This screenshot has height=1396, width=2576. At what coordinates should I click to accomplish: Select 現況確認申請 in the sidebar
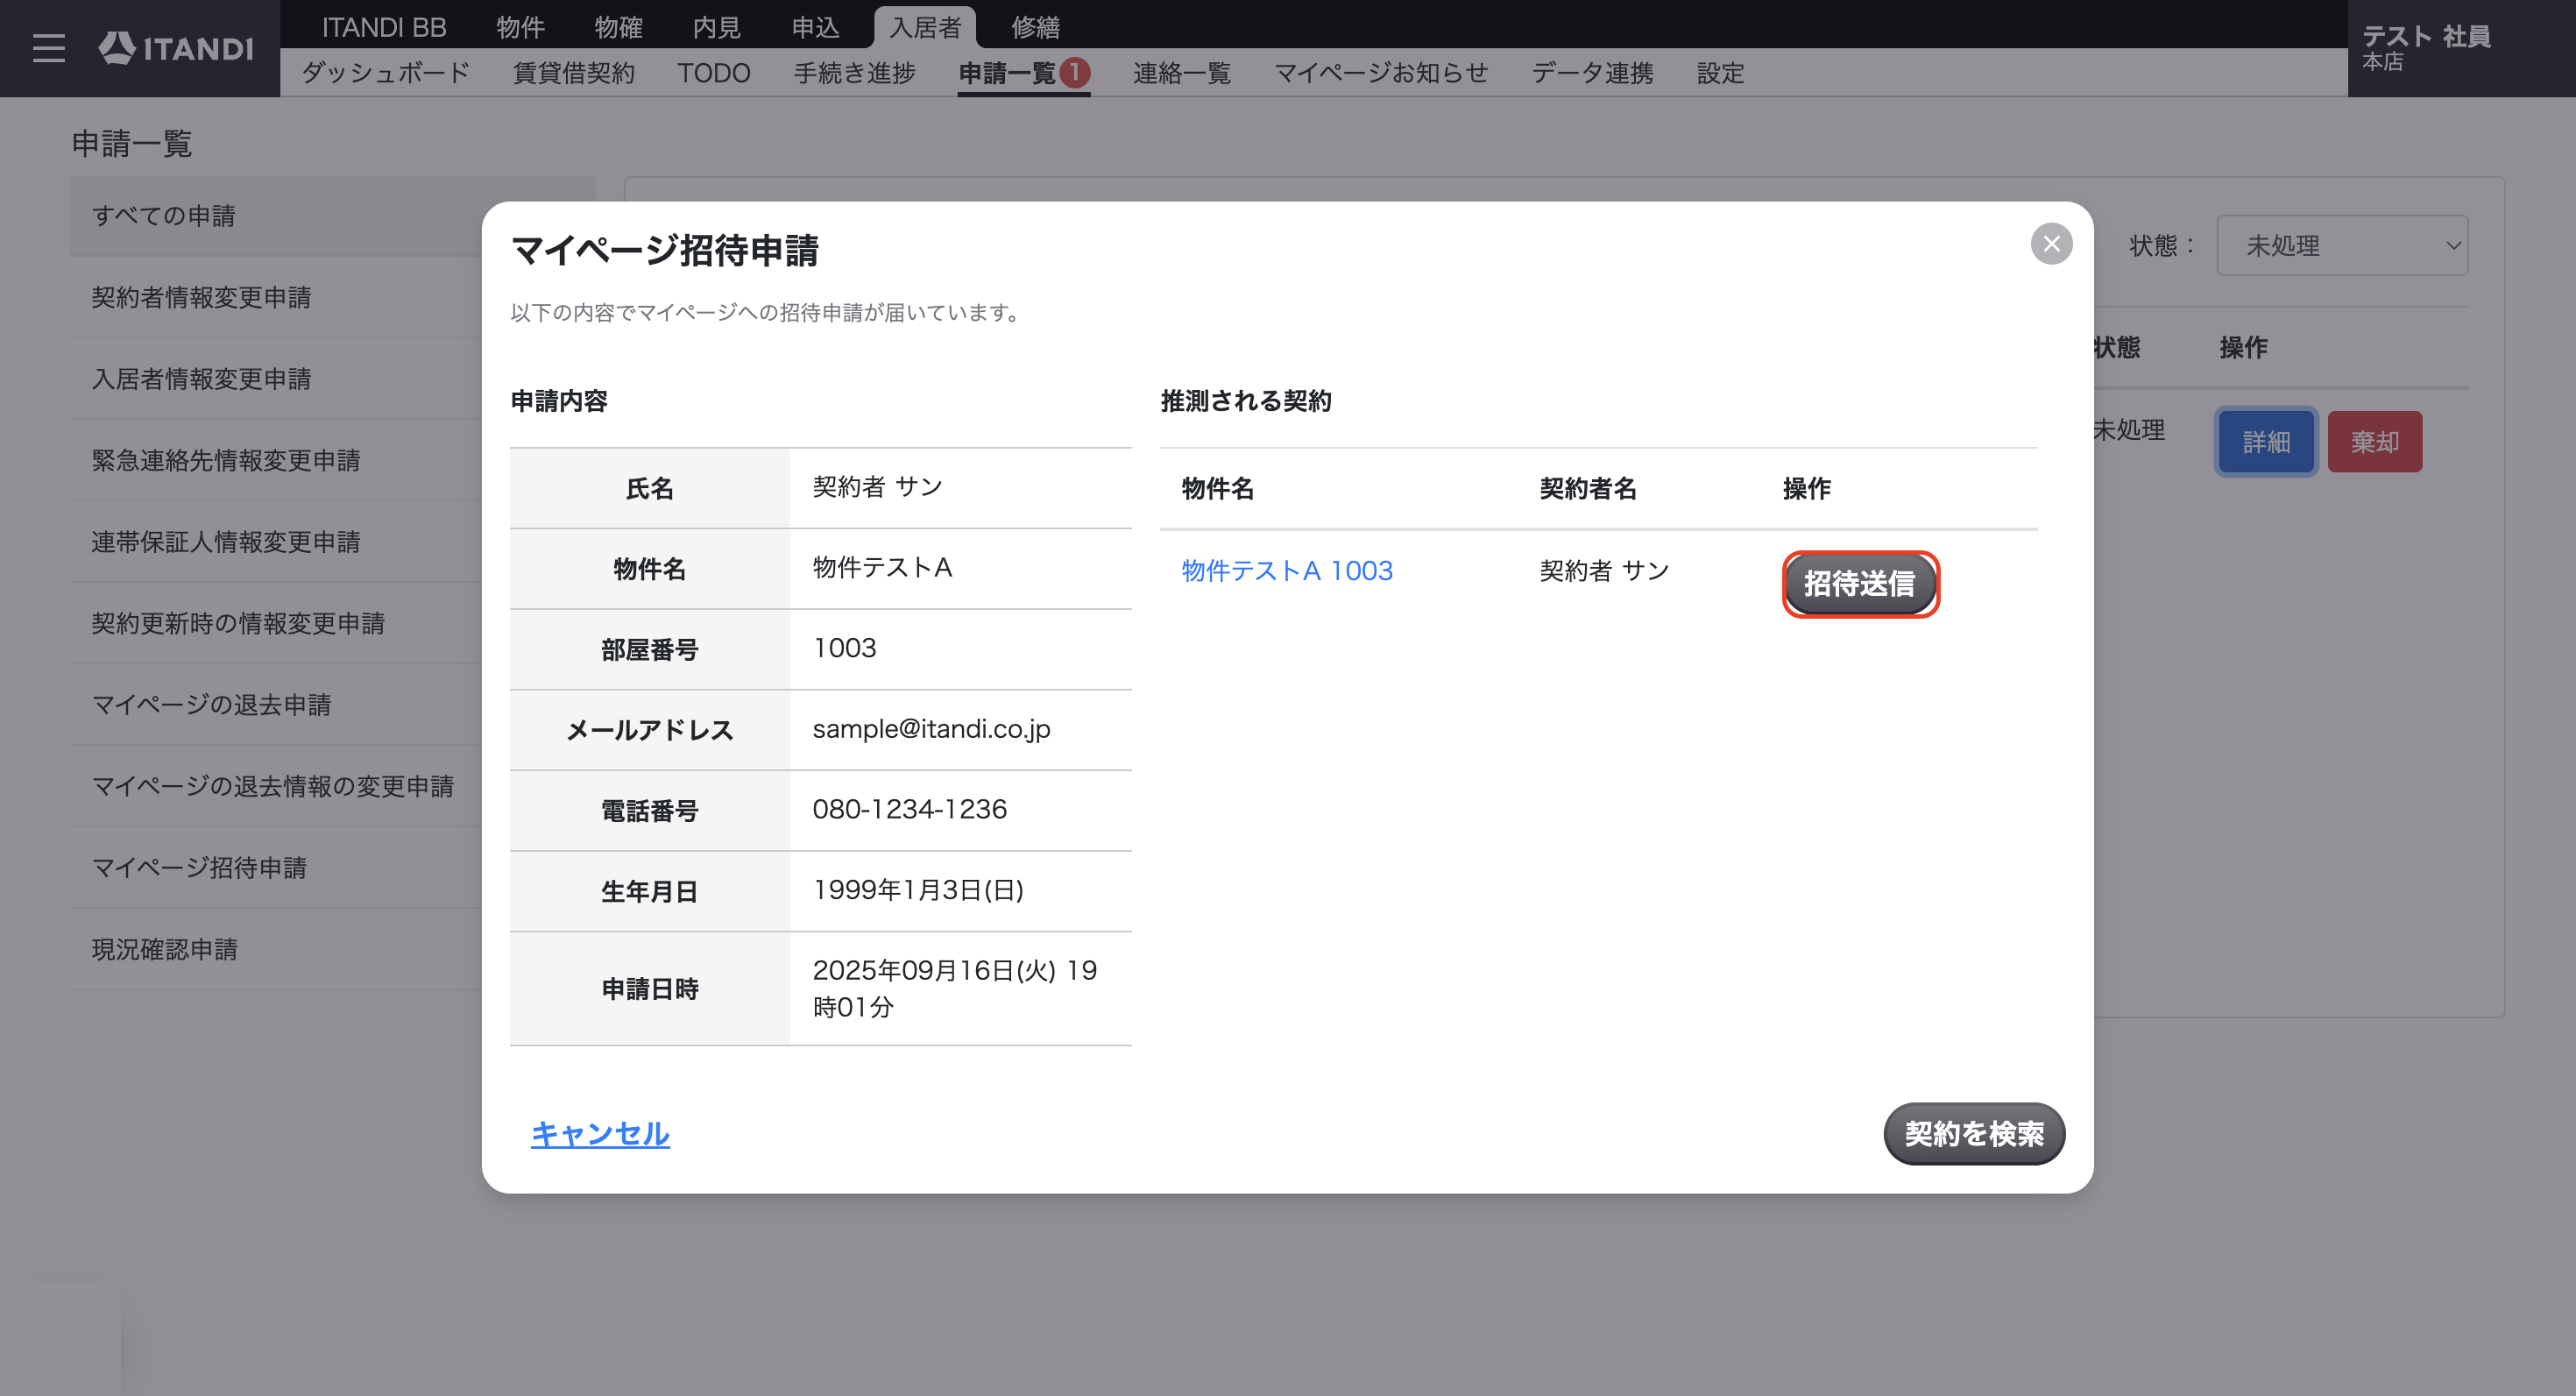tap(276, 949)
